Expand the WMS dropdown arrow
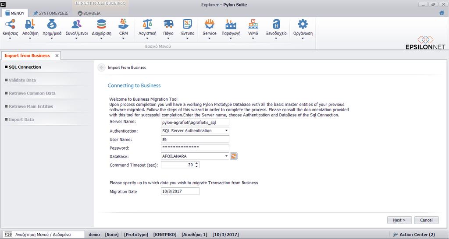This screenshot has width=449, height=239. (253, 39)
